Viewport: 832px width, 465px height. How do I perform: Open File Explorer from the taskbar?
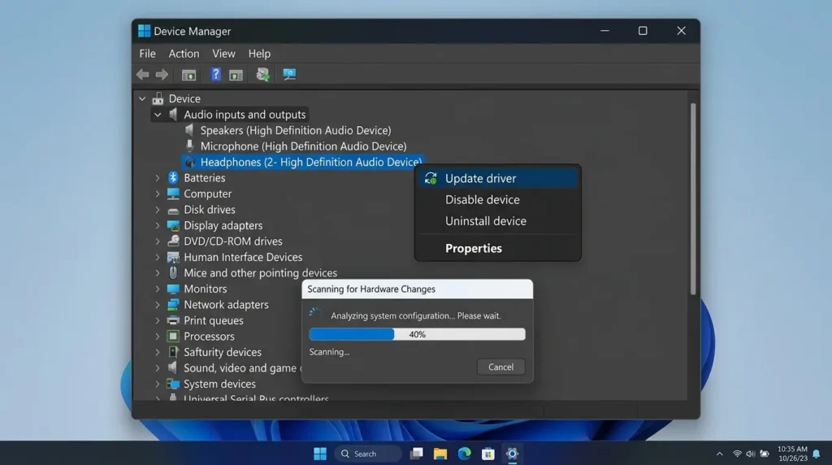tap(440, 454)
